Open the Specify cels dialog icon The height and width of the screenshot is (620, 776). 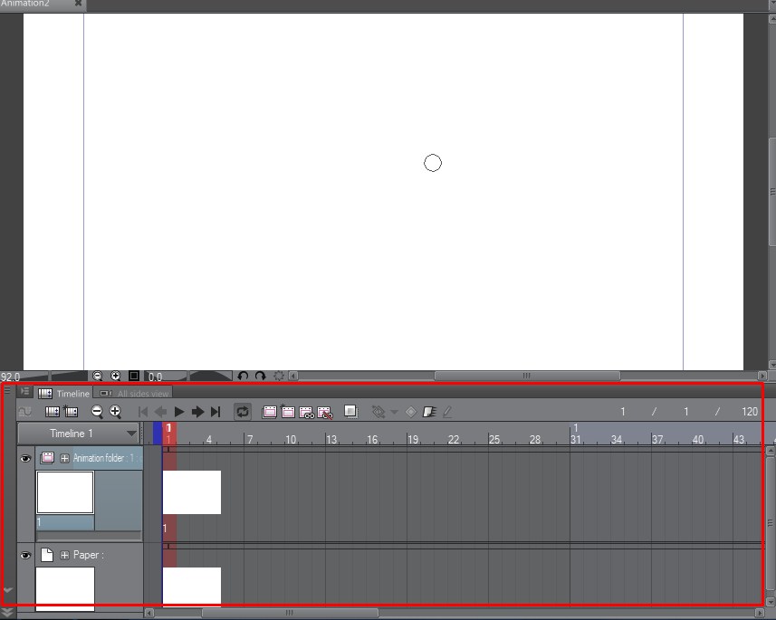click(307, 412)
